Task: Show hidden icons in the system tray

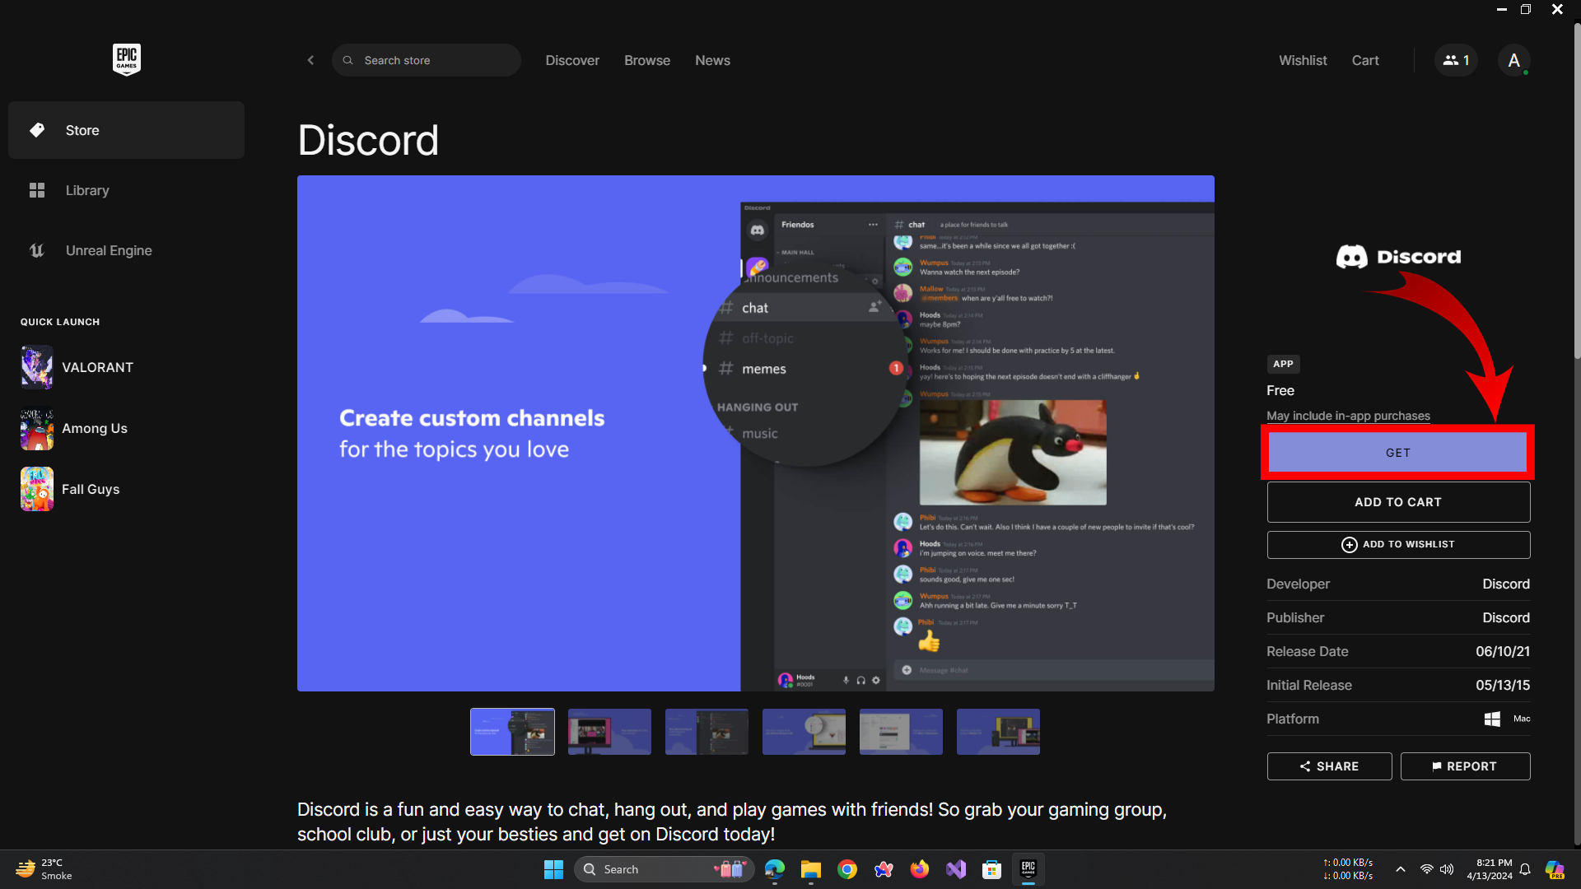Action: (1400, 869)
